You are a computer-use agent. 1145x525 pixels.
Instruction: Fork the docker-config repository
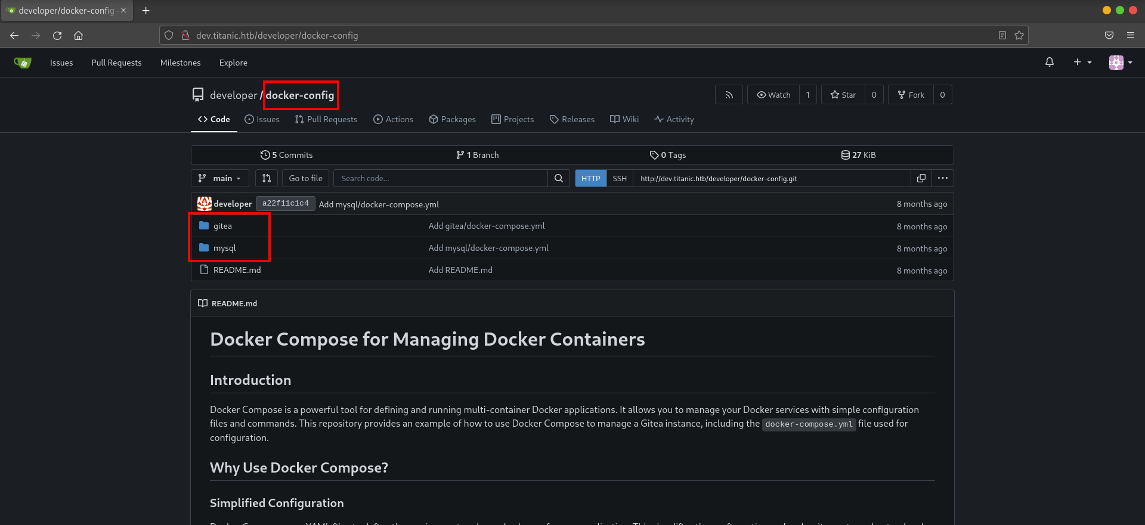(911, 95)
